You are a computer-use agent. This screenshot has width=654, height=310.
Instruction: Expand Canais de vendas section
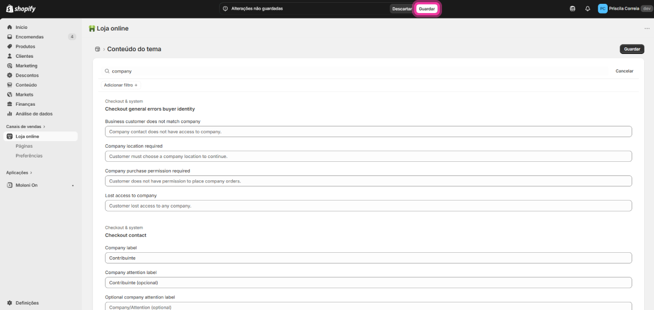[26, 126]
